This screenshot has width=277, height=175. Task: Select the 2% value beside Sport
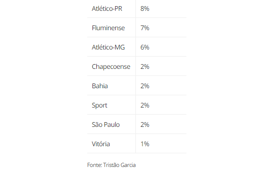[x=145, y=105]
